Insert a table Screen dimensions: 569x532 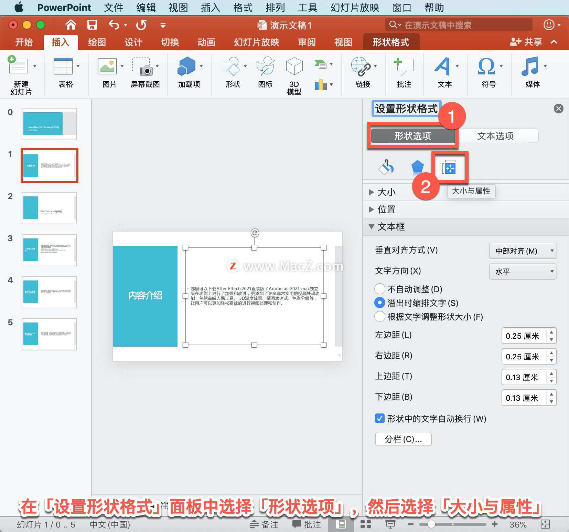63,66
